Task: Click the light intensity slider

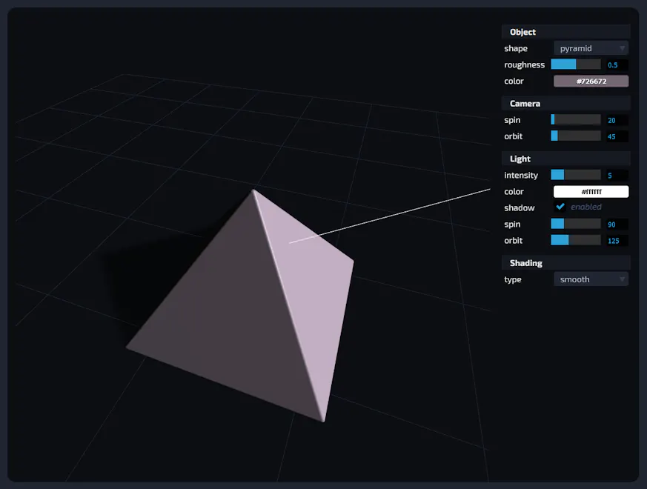Action: pyautogui.click(x=576, y=175)
